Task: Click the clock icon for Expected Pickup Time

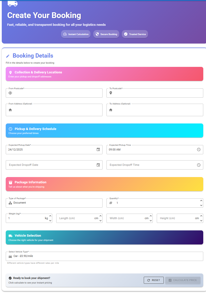Action: (199, 150)
